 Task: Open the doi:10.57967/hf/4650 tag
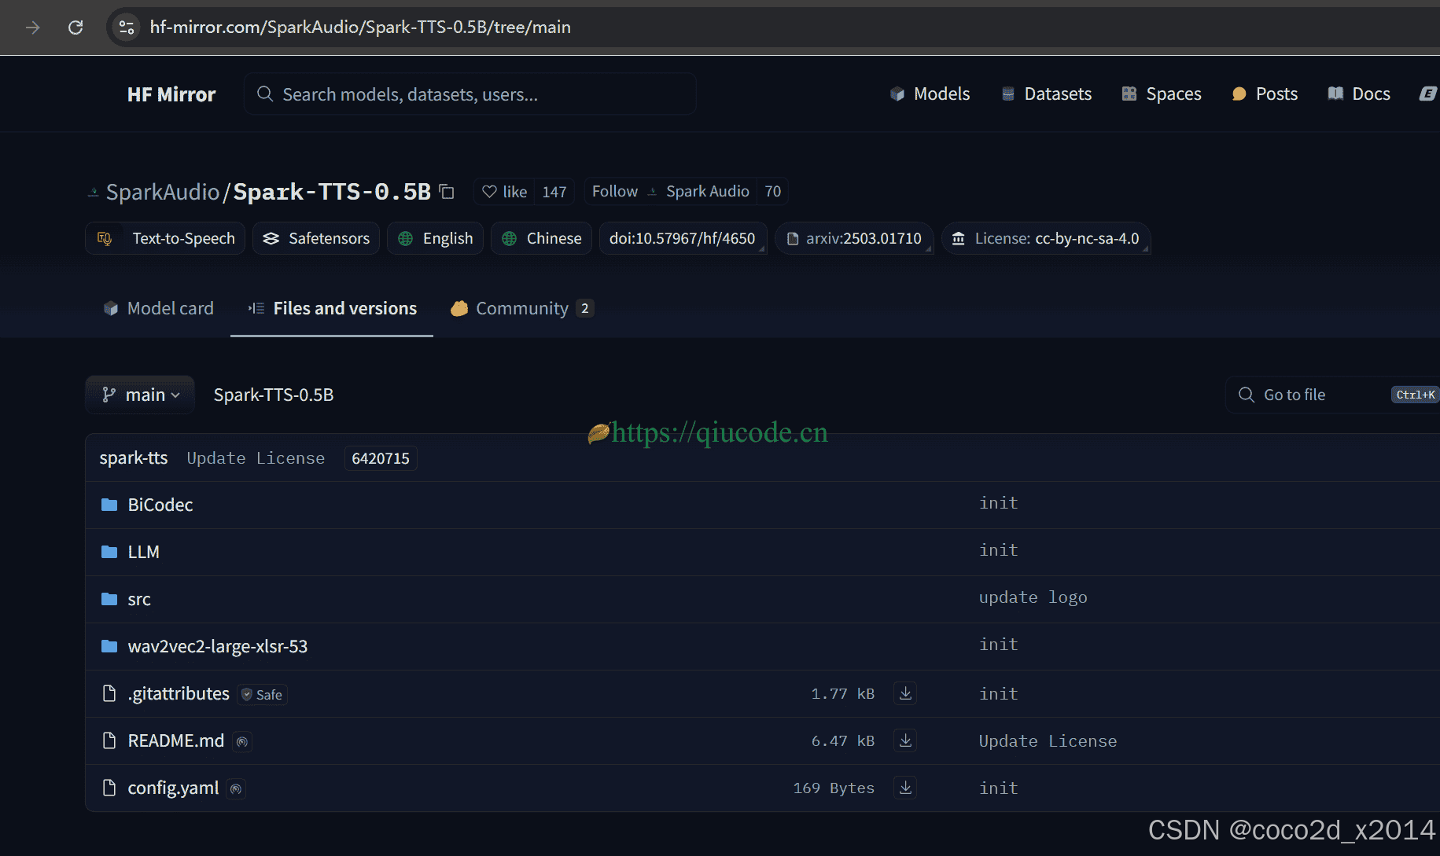[683, 238]
